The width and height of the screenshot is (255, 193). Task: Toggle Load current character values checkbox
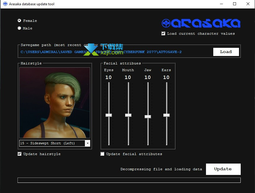163,34
